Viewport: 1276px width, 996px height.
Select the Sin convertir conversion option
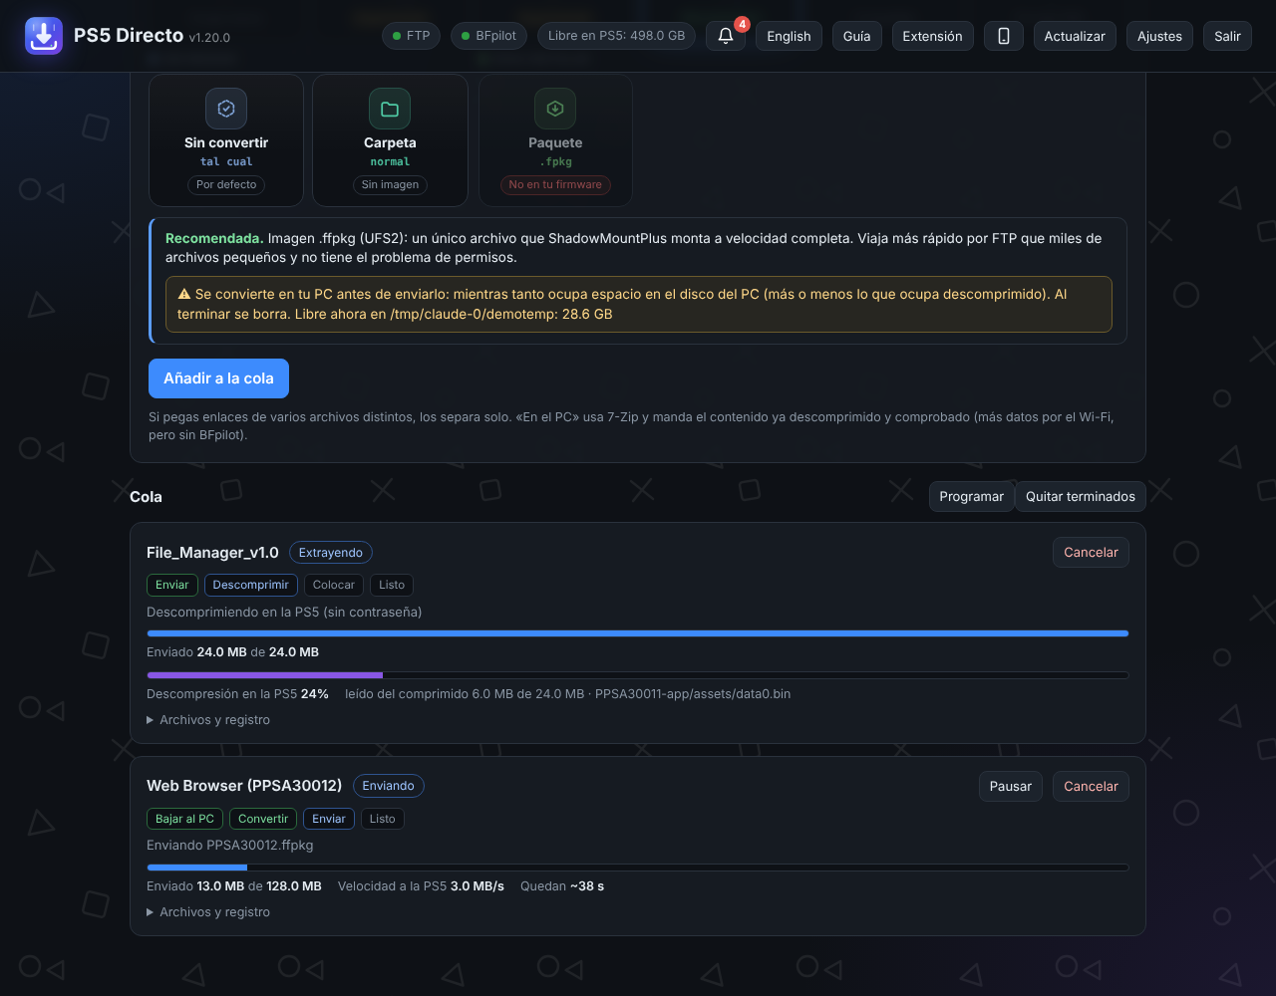(226, 140)
